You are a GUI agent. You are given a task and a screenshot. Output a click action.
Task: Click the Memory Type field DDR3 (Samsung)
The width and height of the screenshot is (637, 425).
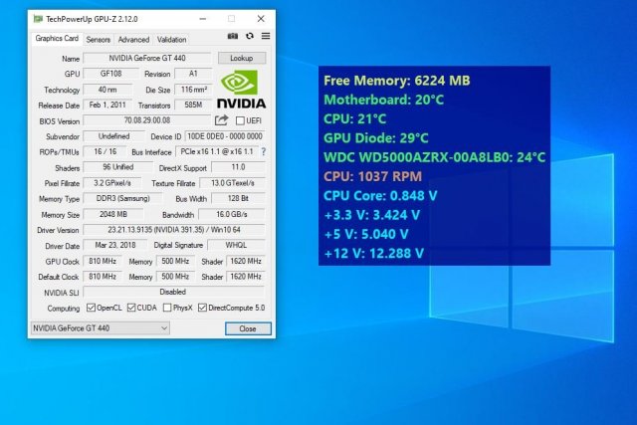122,198
